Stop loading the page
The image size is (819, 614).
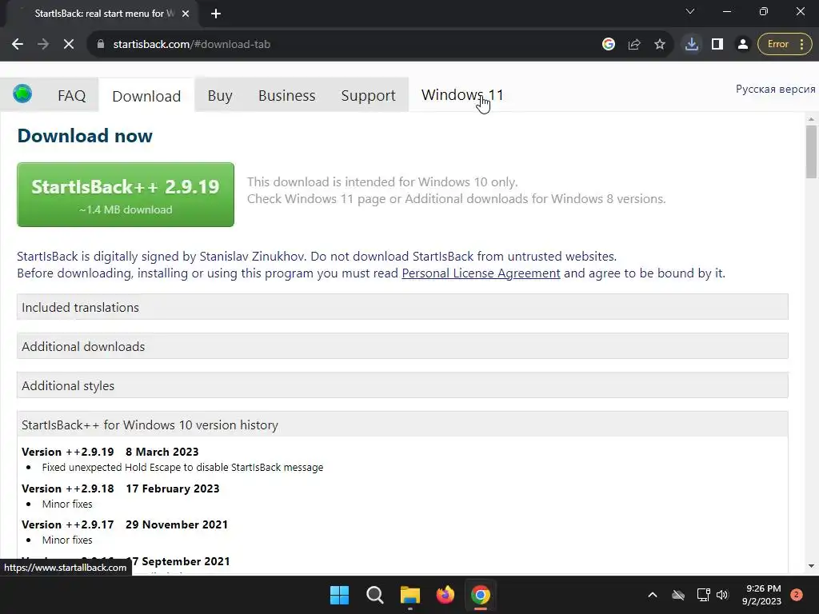point(69,45)
